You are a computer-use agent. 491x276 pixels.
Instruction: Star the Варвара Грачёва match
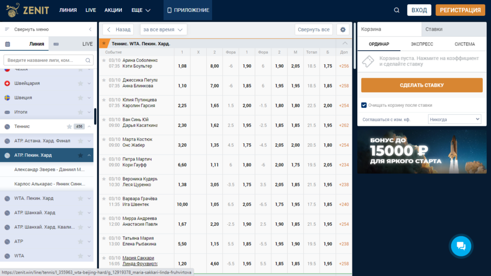tap(104, 199)
